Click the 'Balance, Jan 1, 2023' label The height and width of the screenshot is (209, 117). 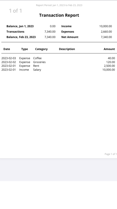[x=20, y=26]
